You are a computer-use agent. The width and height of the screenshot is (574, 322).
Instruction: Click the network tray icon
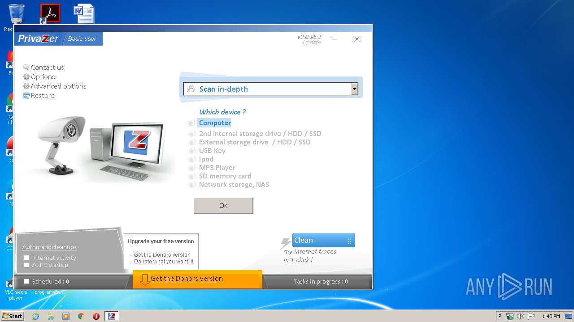(510, 316)
